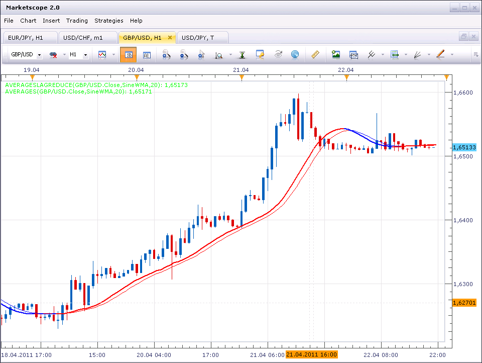Click the save chart as image icon
This screenshot has height=363, width=482.
(336, 55)
